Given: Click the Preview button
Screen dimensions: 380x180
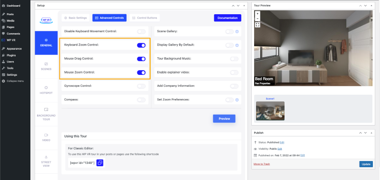Looking at the screenshot, I should (224, 118).
